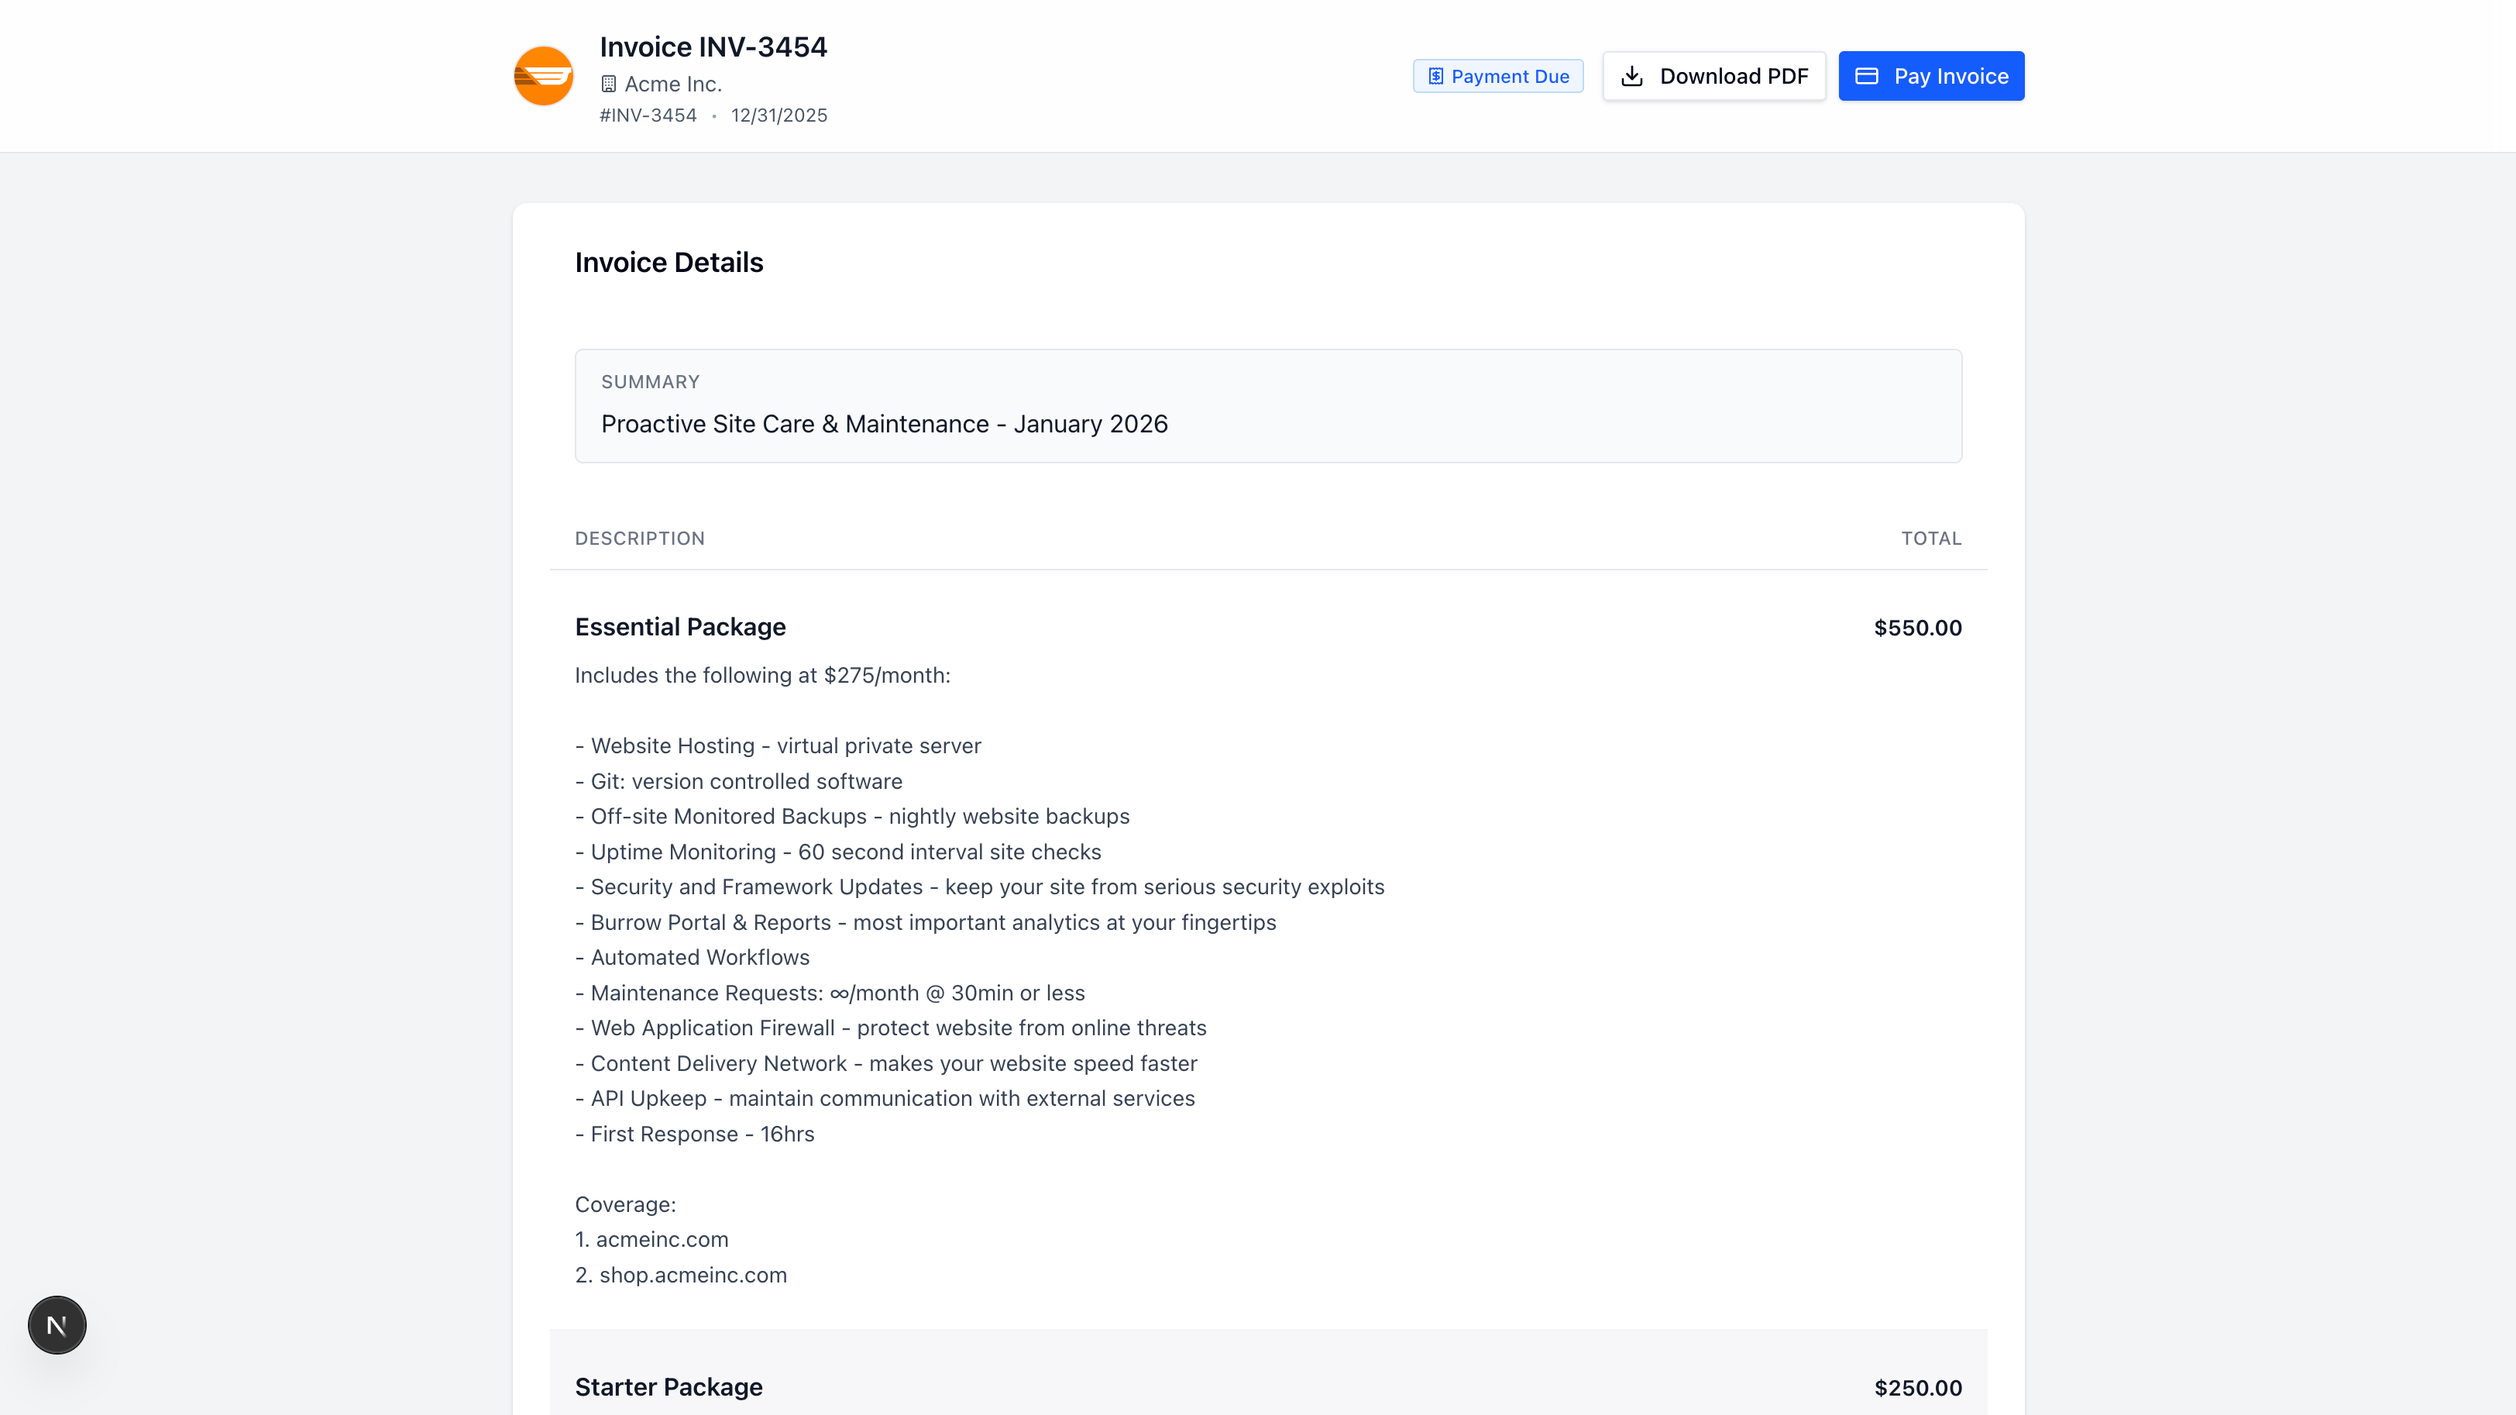Image resolution: width=2516 pixels, height=1415 pixels.
Task: Click the Maintenance Requests line
Action: [x=830, y=993]
